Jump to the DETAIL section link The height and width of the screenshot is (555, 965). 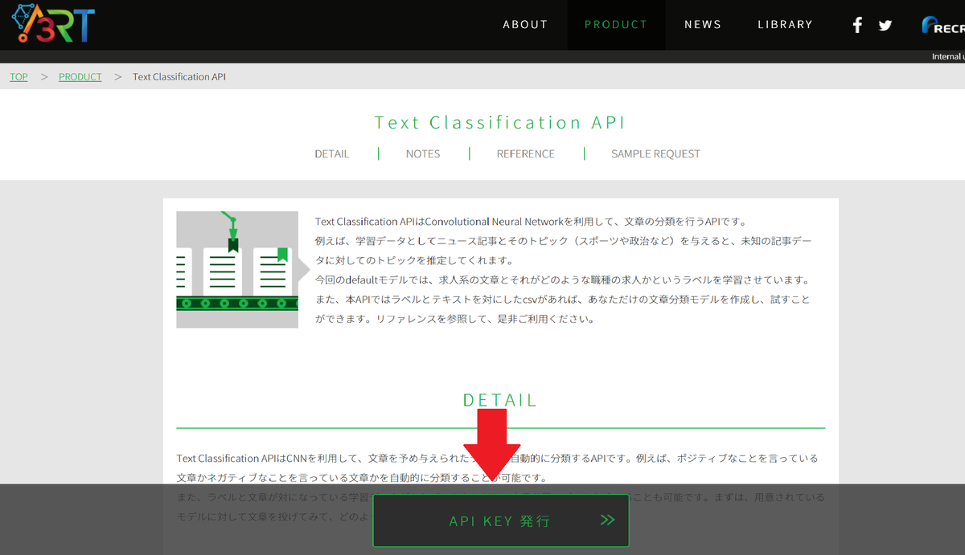click(332, 153)
